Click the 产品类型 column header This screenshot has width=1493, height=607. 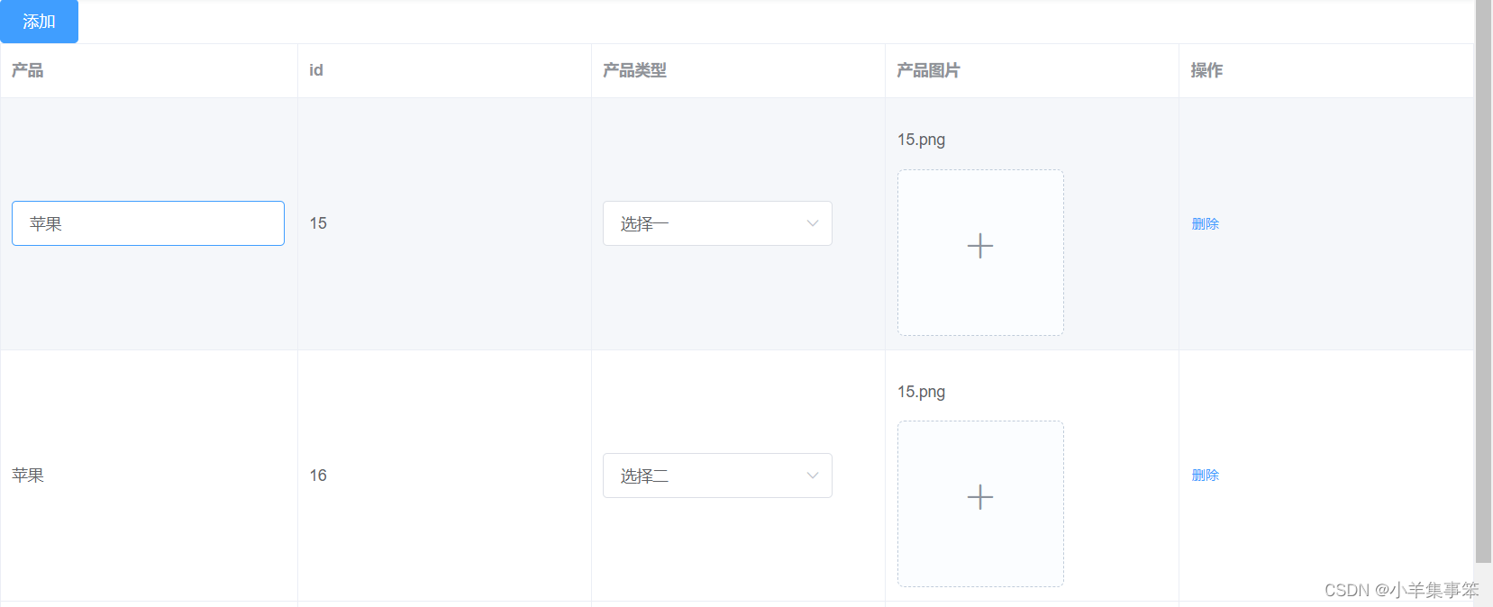(x=634, y=70)
